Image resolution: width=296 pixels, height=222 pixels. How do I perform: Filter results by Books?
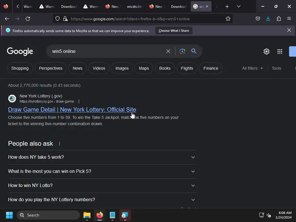pos(165,68)
